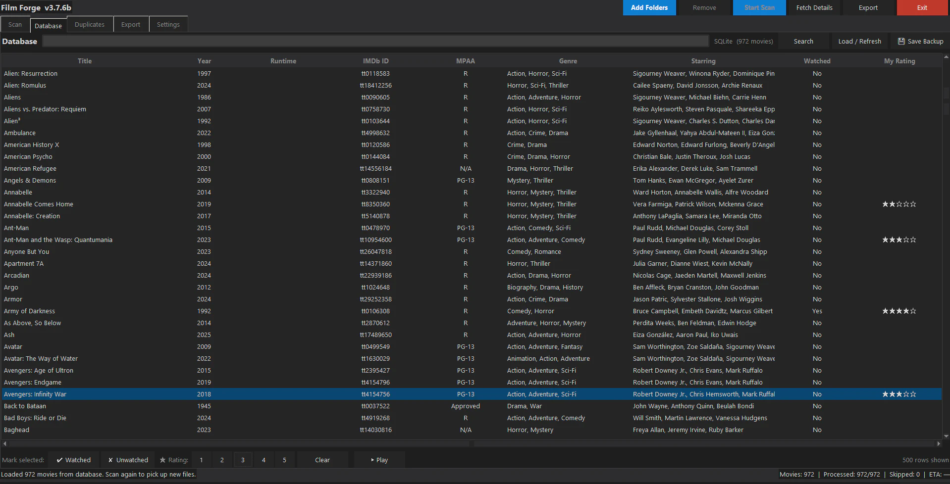Screen dimensions: 950x484
Task: Sort table by Year column header
Action: [204, 61]
